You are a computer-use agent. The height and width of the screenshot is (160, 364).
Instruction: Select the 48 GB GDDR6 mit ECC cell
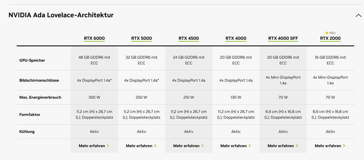click(x=94, y=60)
